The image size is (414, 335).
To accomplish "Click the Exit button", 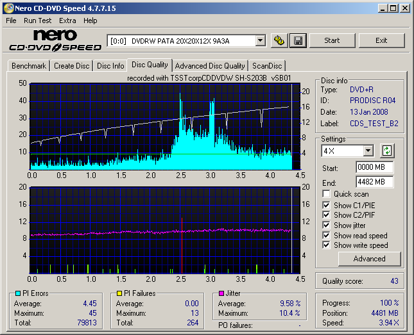I will 381,40.
